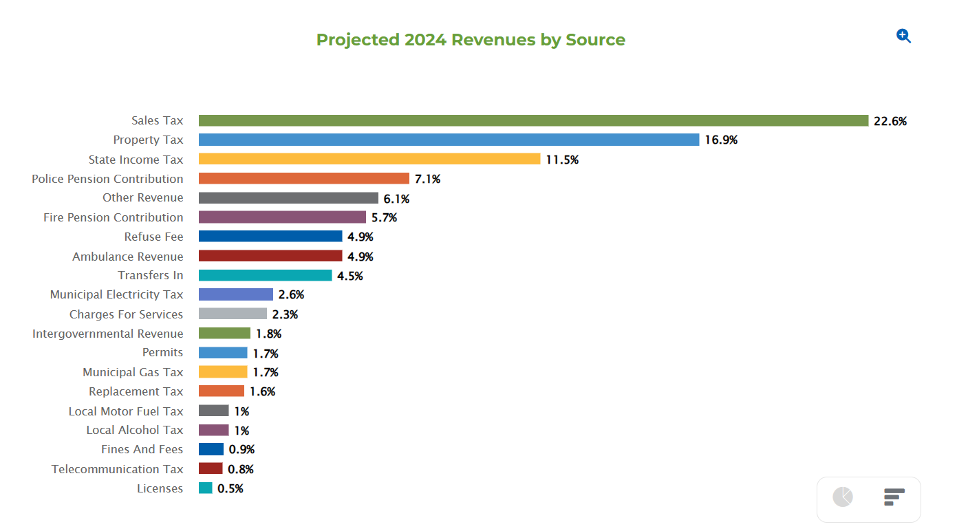
Task: Click the Licenses bar
Action: coord(205,488)
